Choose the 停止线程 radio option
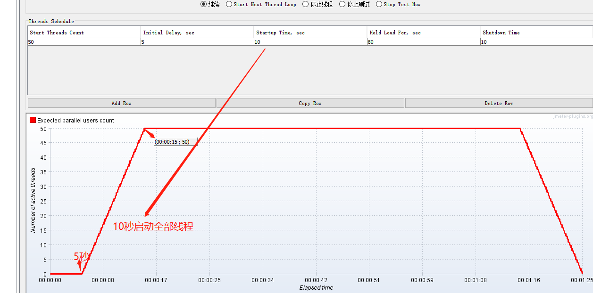593x293 pixels. (x=305, y=4)
